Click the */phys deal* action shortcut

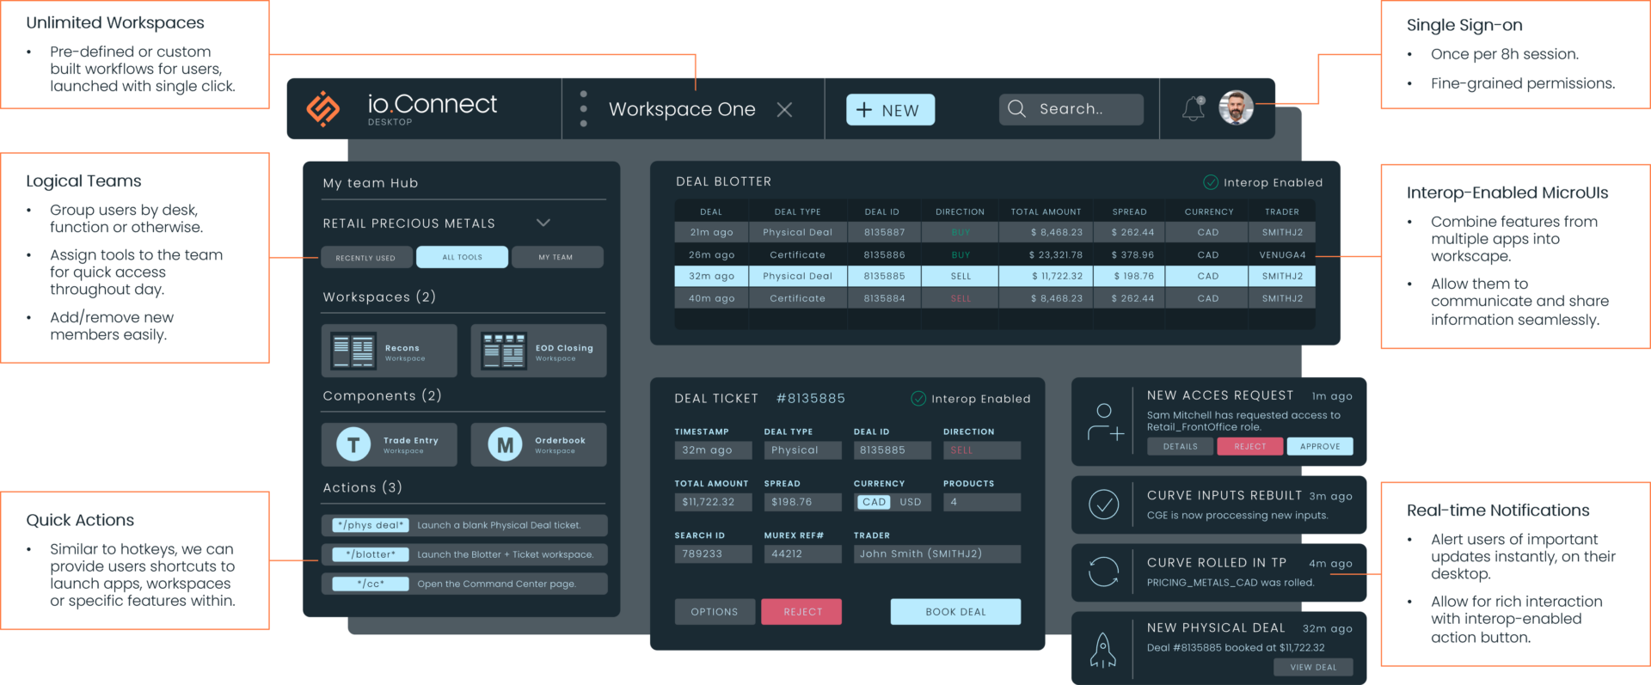(371, 525)
